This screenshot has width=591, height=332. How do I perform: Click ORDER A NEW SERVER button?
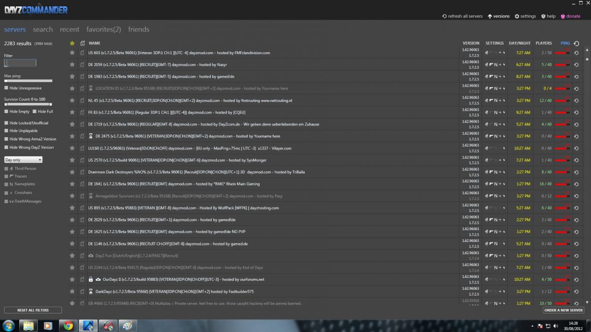[563, 310]
